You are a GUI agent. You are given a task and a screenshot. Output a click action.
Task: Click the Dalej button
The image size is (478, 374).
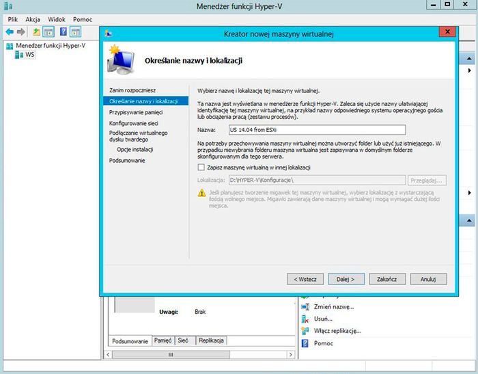[x=346, y=279]
